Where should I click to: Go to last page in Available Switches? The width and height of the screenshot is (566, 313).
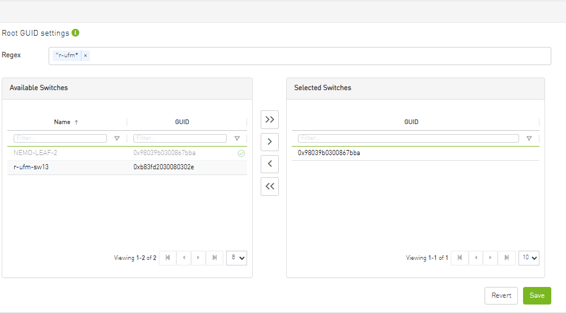click(214, 258)
